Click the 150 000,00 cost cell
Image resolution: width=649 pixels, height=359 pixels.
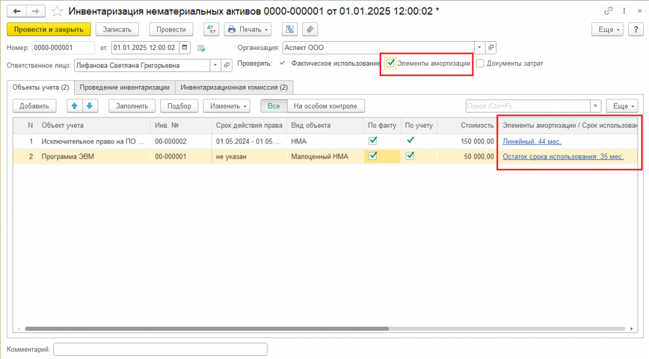tap(468, 141)
